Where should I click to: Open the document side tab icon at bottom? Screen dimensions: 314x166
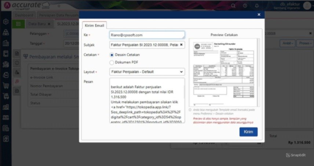[17, 91]
